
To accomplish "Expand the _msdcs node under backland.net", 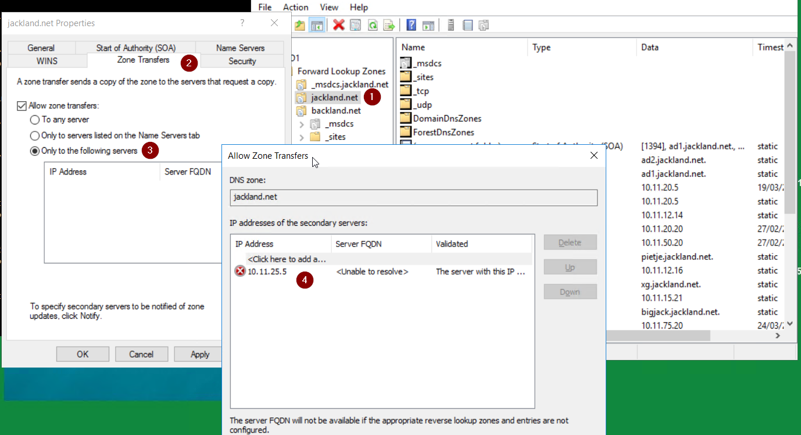I will [x=302, y=124].
